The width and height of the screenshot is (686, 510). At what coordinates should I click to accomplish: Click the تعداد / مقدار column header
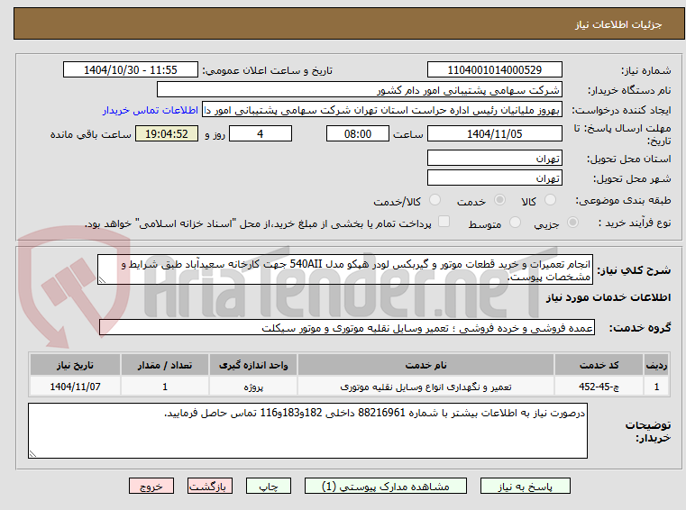click(x=165, y=365)
